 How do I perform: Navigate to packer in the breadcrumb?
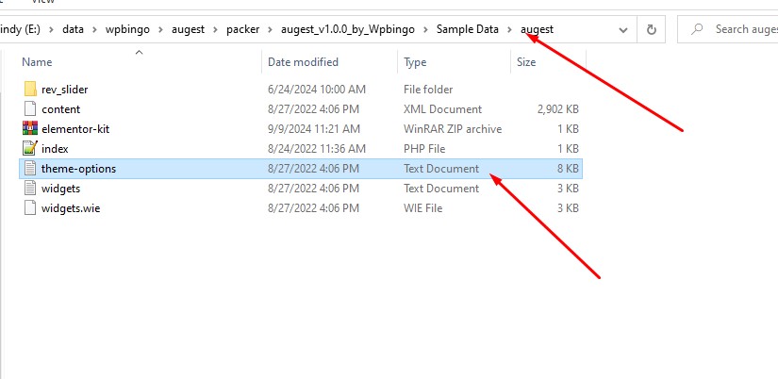[244, 29]
